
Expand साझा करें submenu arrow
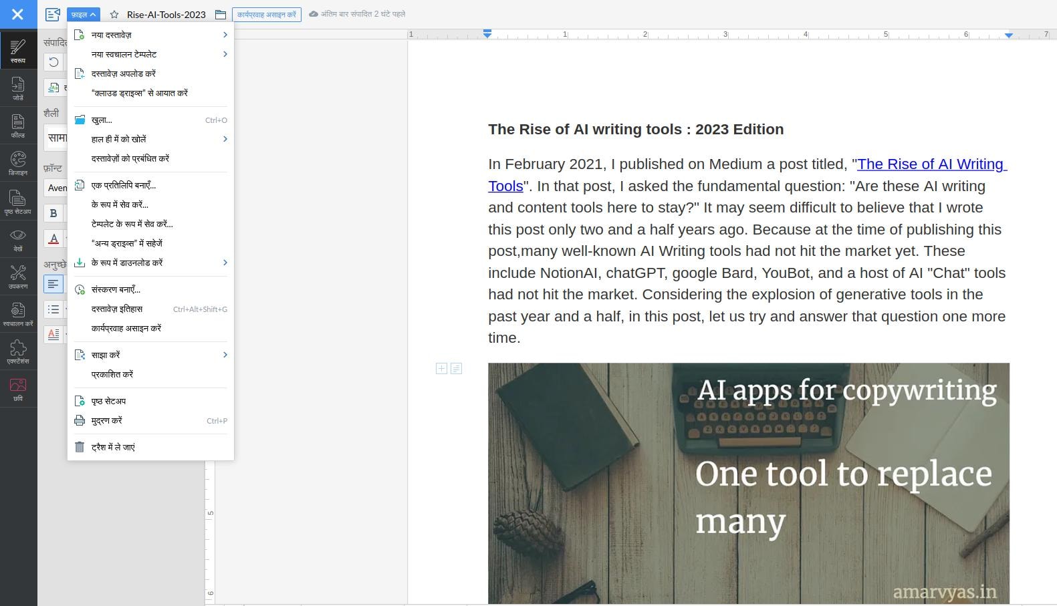[225, 355]
